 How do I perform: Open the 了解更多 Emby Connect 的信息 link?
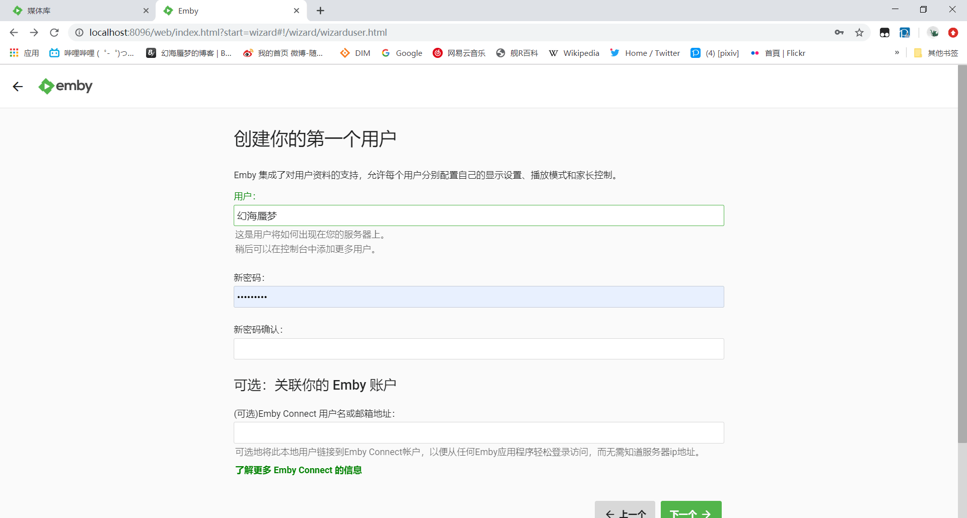click(x=298, y=470)
